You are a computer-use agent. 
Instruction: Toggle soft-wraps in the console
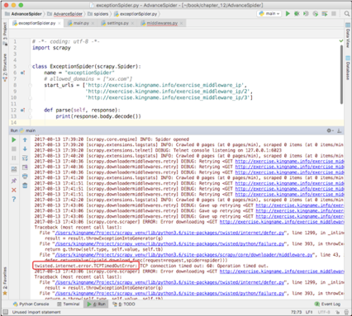pyautogui.click(x=25, y=158)
